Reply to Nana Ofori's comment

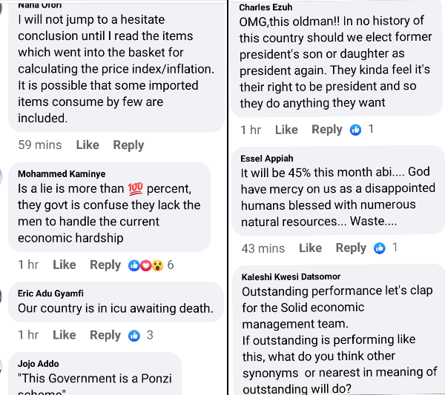(x=128, y=145)
